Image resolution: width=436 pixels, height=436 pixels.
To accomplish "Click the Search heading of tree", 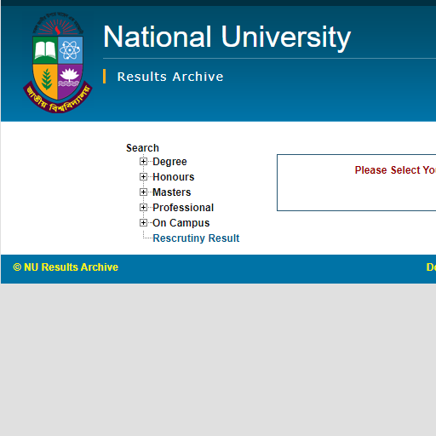I will [142, 148].
